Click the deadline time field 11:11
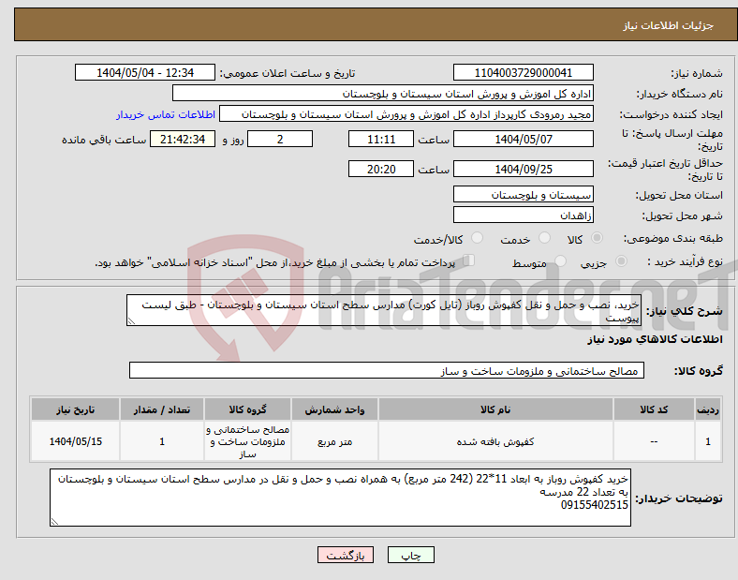Screen dimensions: 738x580 tap(381, 140)
